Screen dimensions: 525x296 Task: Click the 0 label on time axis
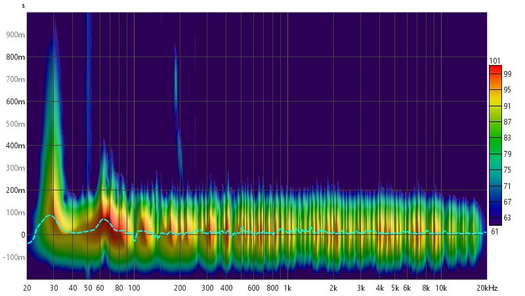point(23,235)
